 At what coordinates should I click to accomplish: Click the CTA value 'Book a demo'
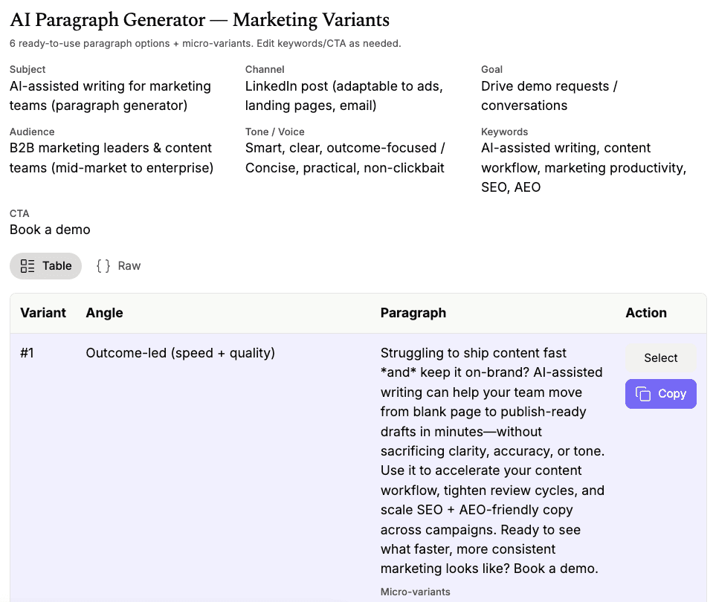point(50,230)
